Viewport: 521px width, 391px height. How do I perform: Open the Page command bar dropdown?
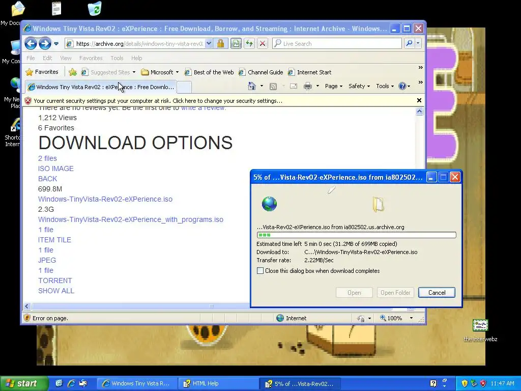[x=334, y=86]
